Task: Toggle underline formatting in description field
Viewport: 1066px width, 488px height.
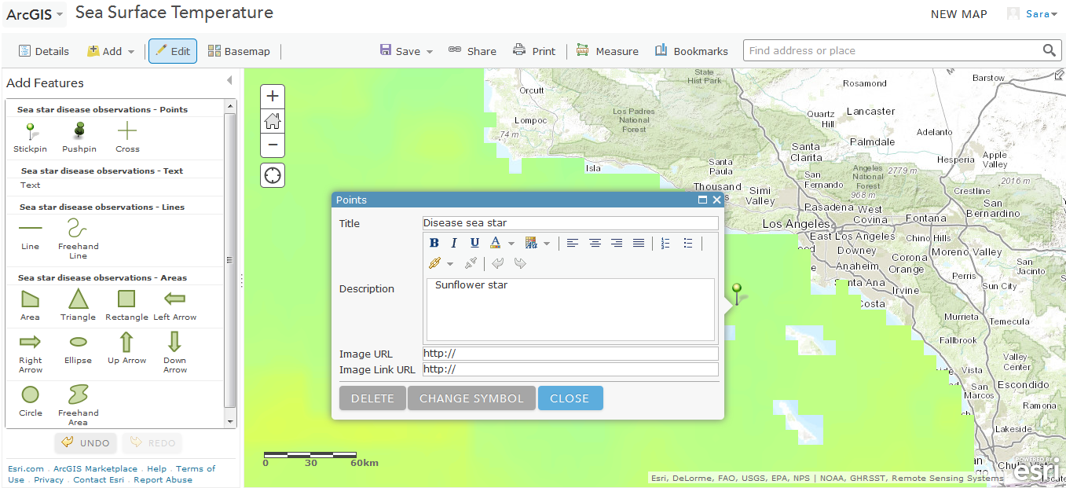Action: pos(474,243)
